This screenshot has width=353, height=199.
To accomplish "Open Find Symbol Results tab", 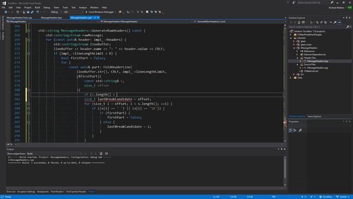I will point(76,192).
